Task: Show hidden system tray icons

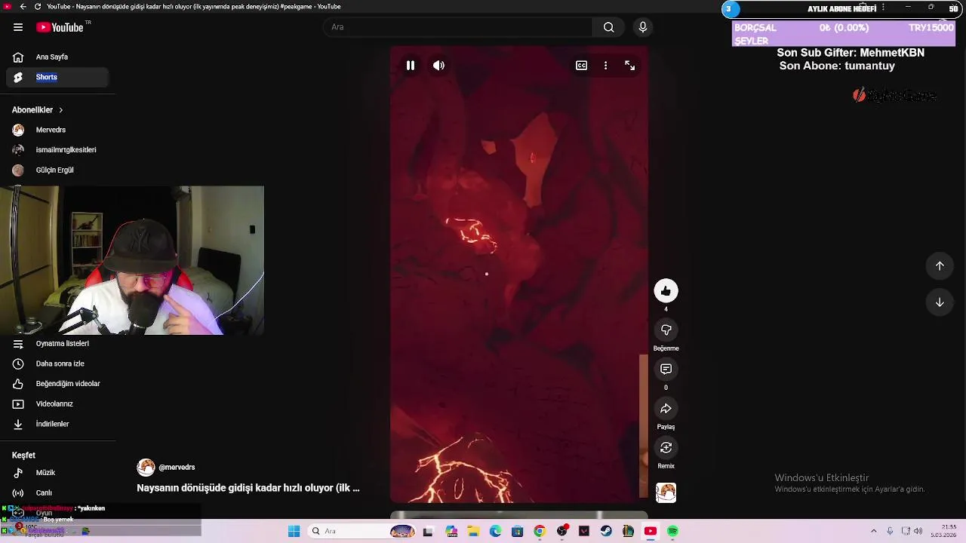Action: (874, 531)
